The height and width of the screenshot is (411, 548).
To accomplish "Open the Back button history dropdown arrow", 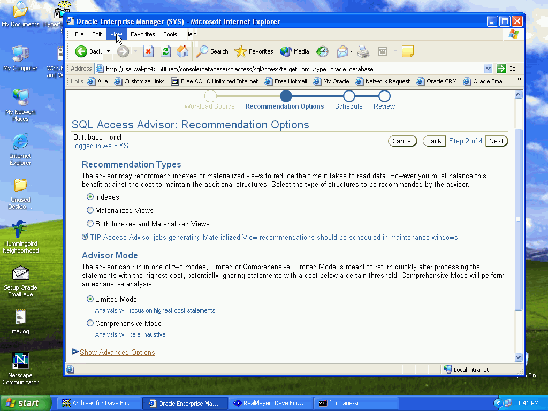I will [108, 51].
